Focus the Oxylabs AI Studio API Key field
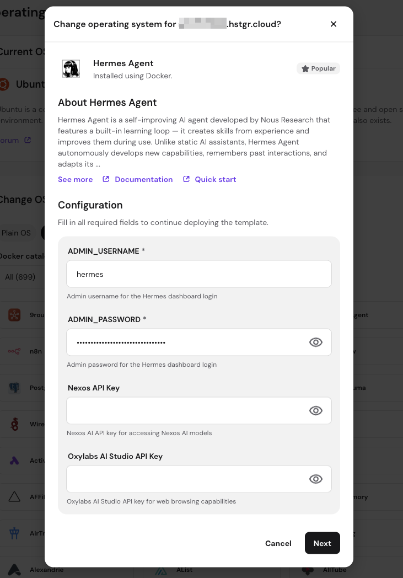 click(199, 479)
